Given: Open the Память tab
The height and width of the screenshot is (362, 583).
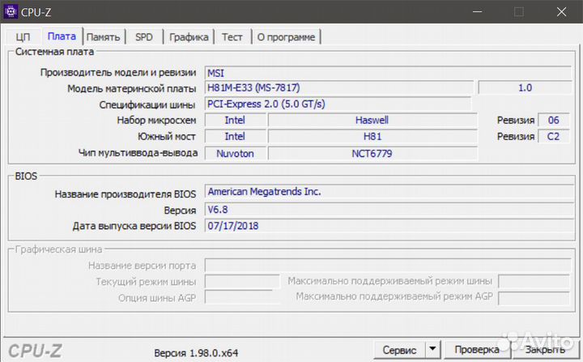Looking at the screenshot, I should click(103, 37).
